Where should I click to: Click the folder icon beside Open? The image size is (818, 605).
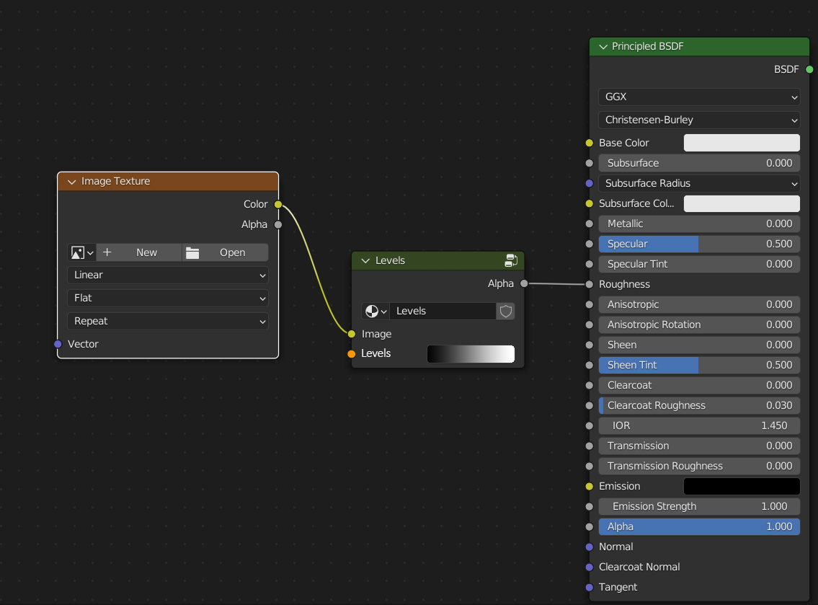192,252
